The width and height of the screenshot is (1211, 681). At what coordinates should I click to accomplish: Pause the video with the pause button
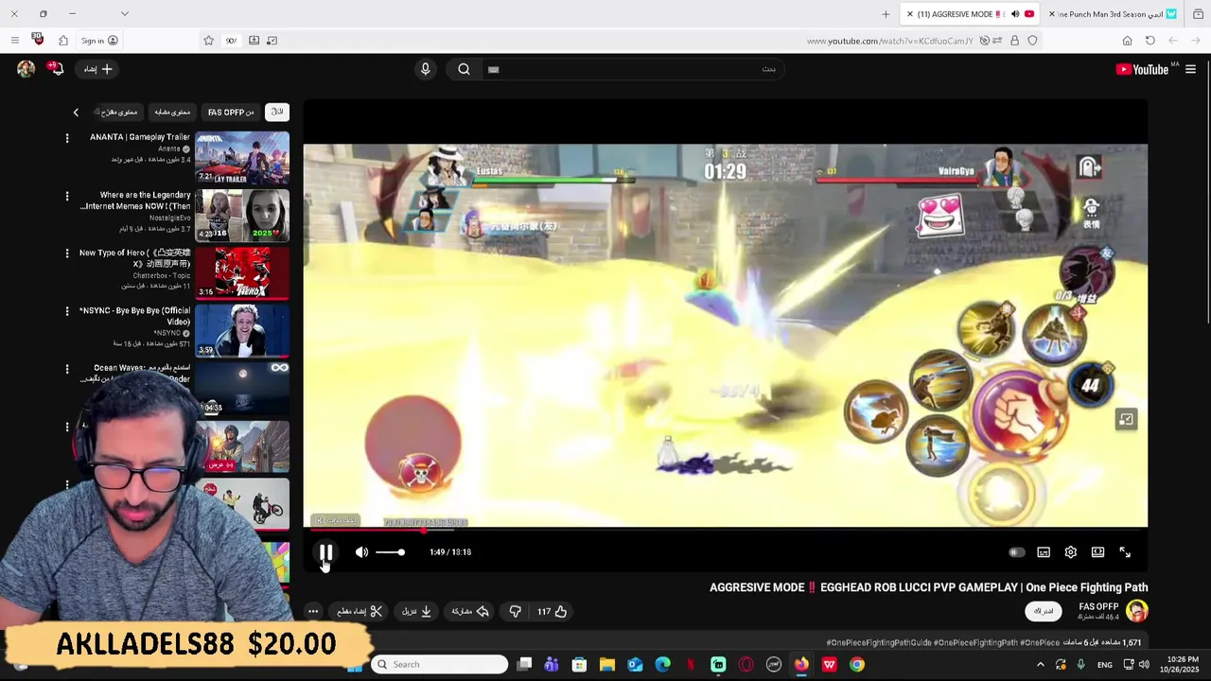(x=325, y=552)
